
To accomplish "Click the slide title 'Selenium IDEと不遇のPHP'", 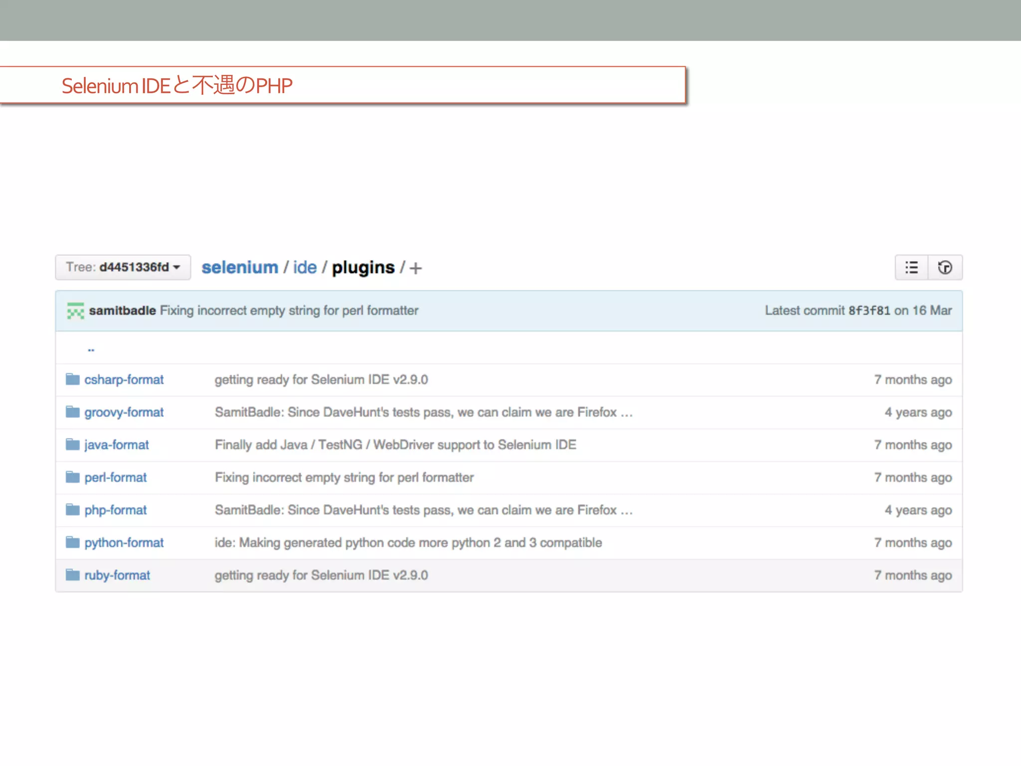I will click(x=177, y=85).
